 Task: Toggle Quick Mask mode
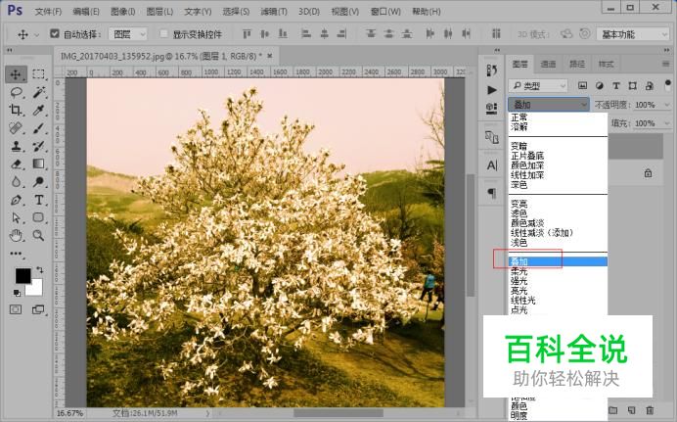click(x=16, y=309)
